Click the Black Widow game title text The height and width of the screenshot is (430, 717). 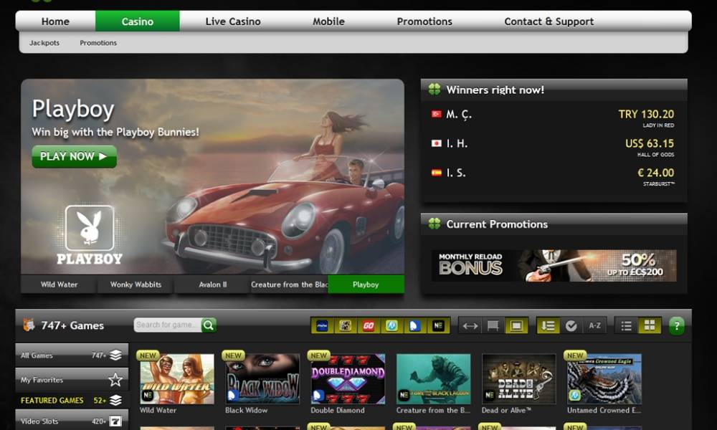(x=246, y=411)
